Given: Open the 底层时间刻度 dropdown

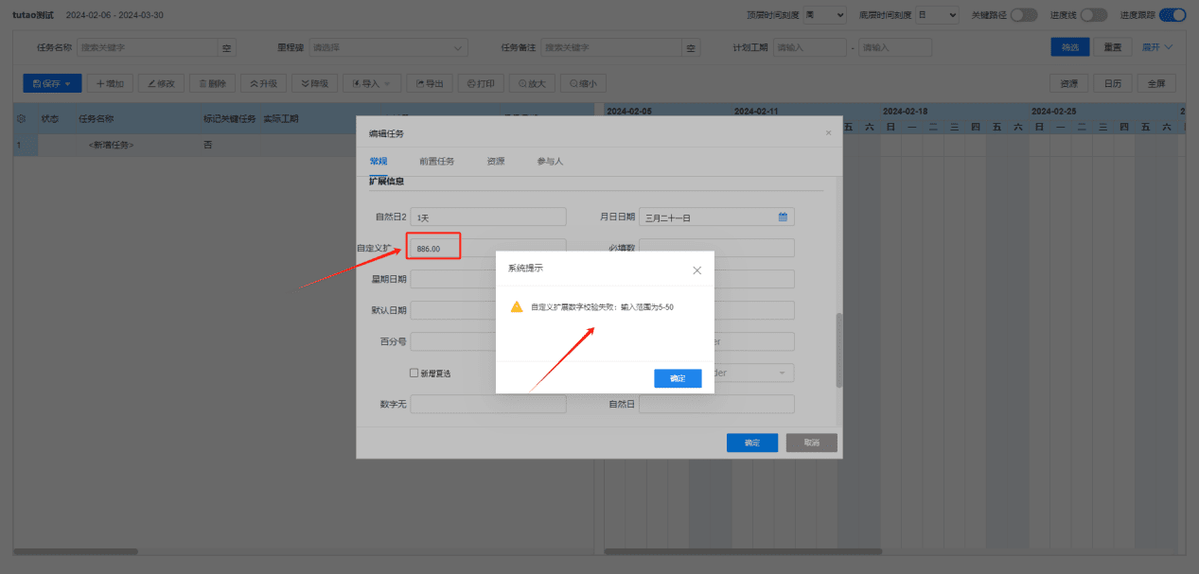Looking at the screenshot, I should 936,15.
